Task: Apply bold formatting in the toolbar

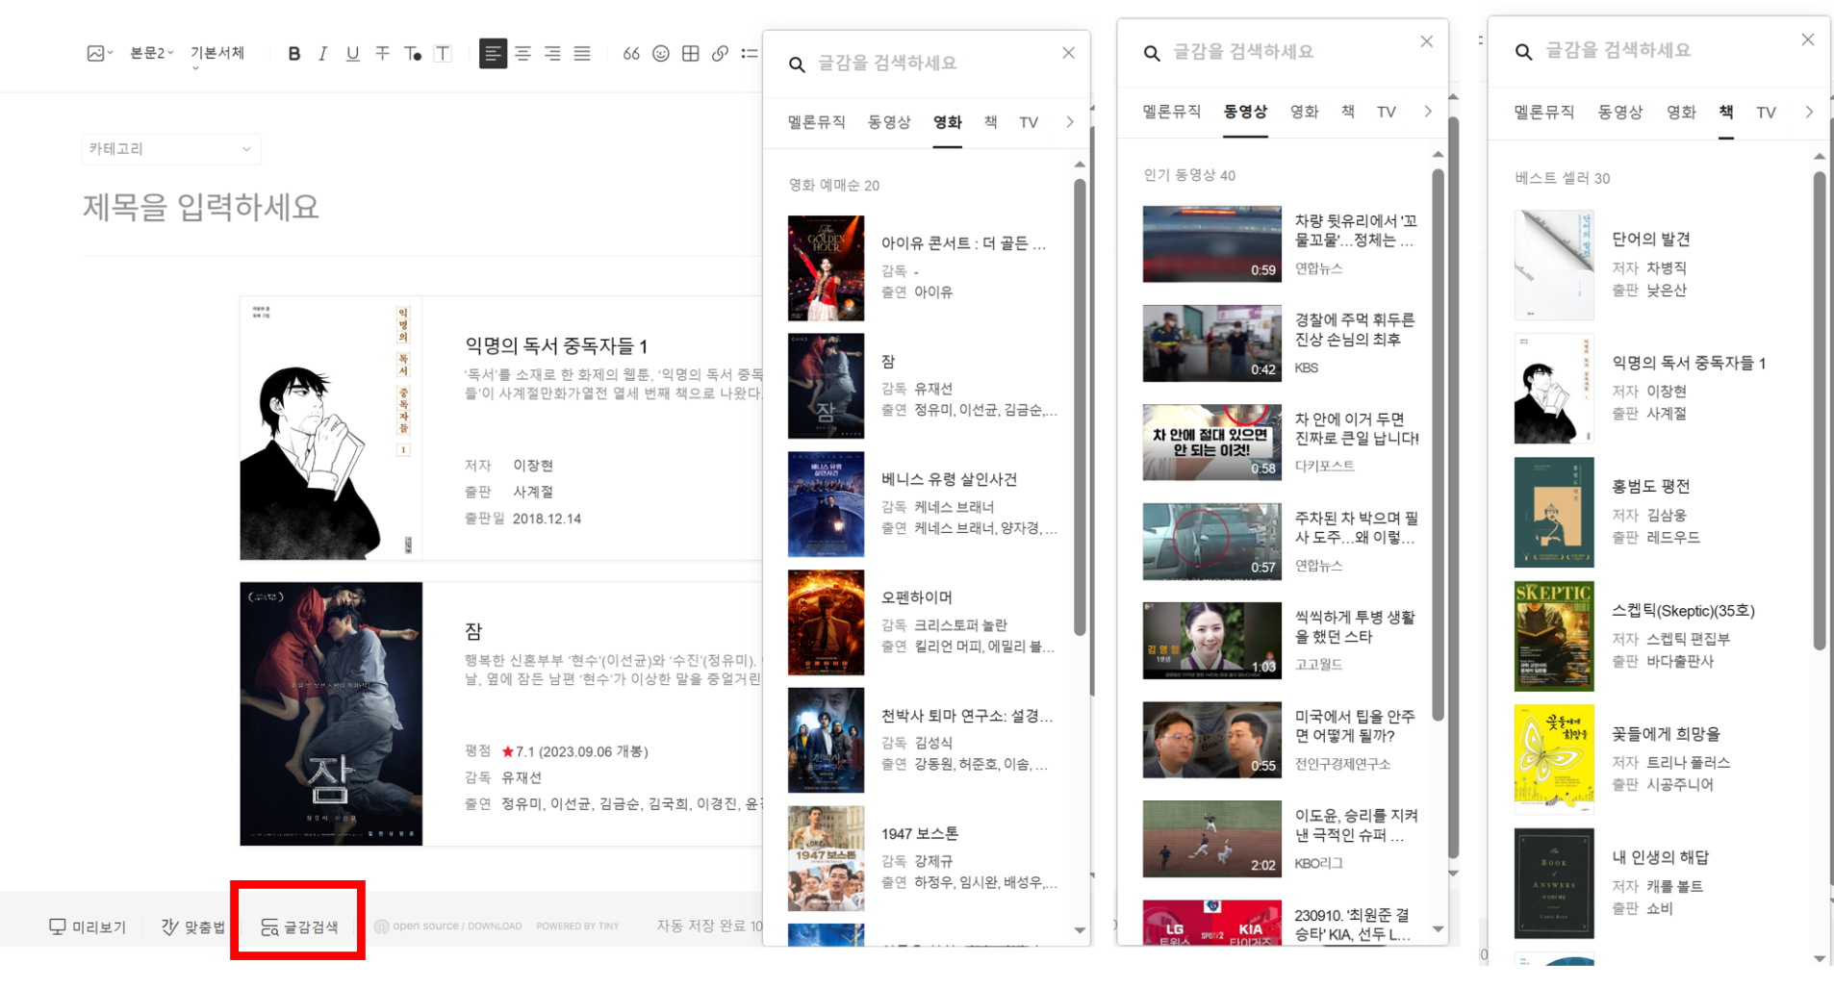Action: tap(293, 54)
